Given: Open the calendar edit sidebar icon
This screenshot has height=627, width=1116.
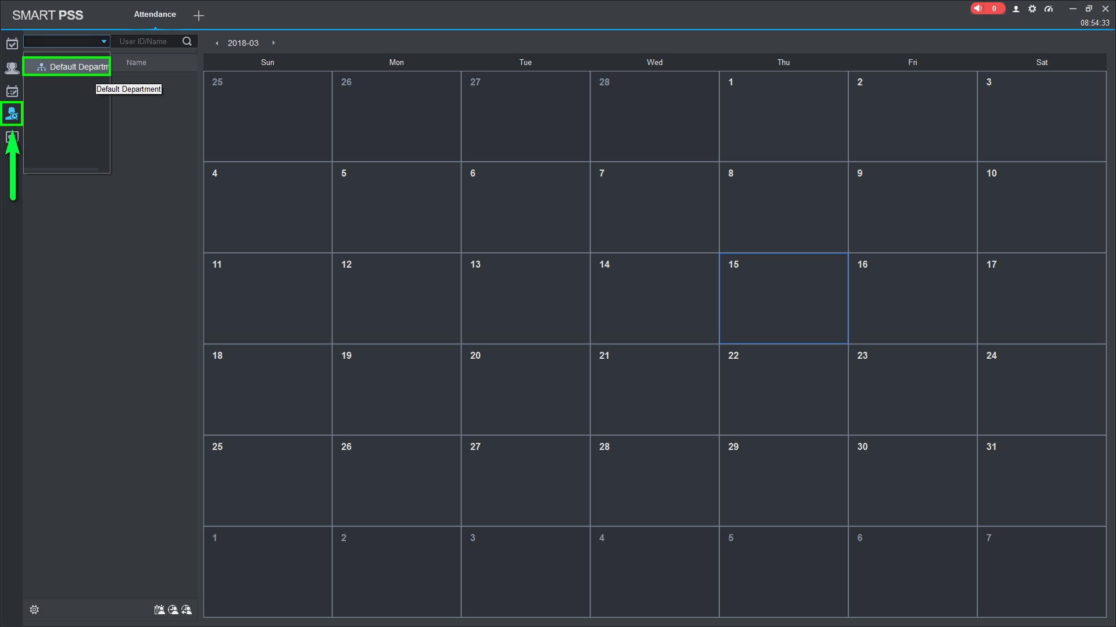Looking at the screenshot, I should pos(12,91).
